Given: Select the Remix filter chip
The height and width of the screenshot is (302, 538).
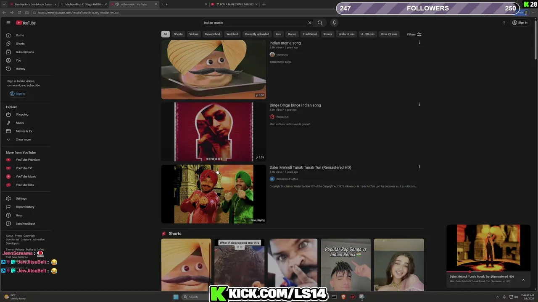Looking at the screenshot, I should pyautogui.click(x=328, y=34).
